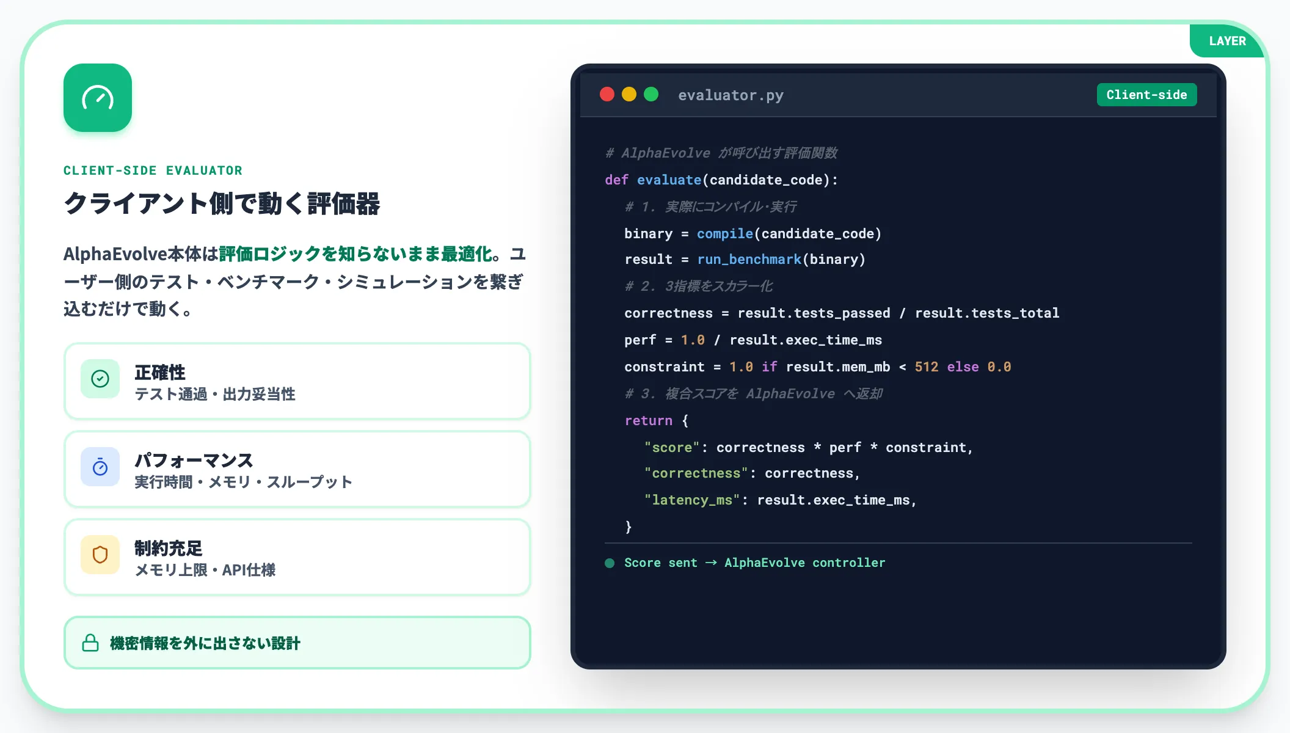The width and height of the screenshot is (1290, 733).
Task: Click the constraint = 1.0 if line
Action: point(818,366)
